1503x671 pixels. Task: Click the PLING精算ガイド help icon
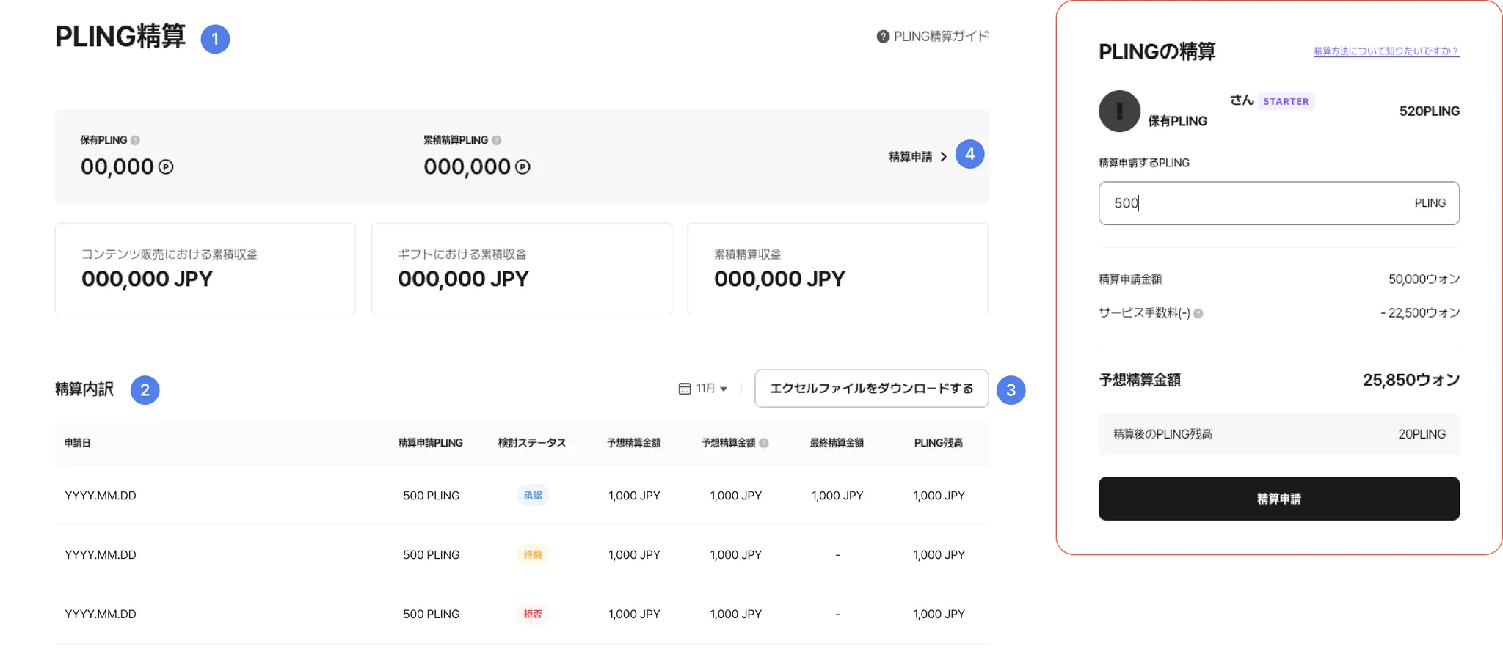pyautogui.click(x=883, y=37)
